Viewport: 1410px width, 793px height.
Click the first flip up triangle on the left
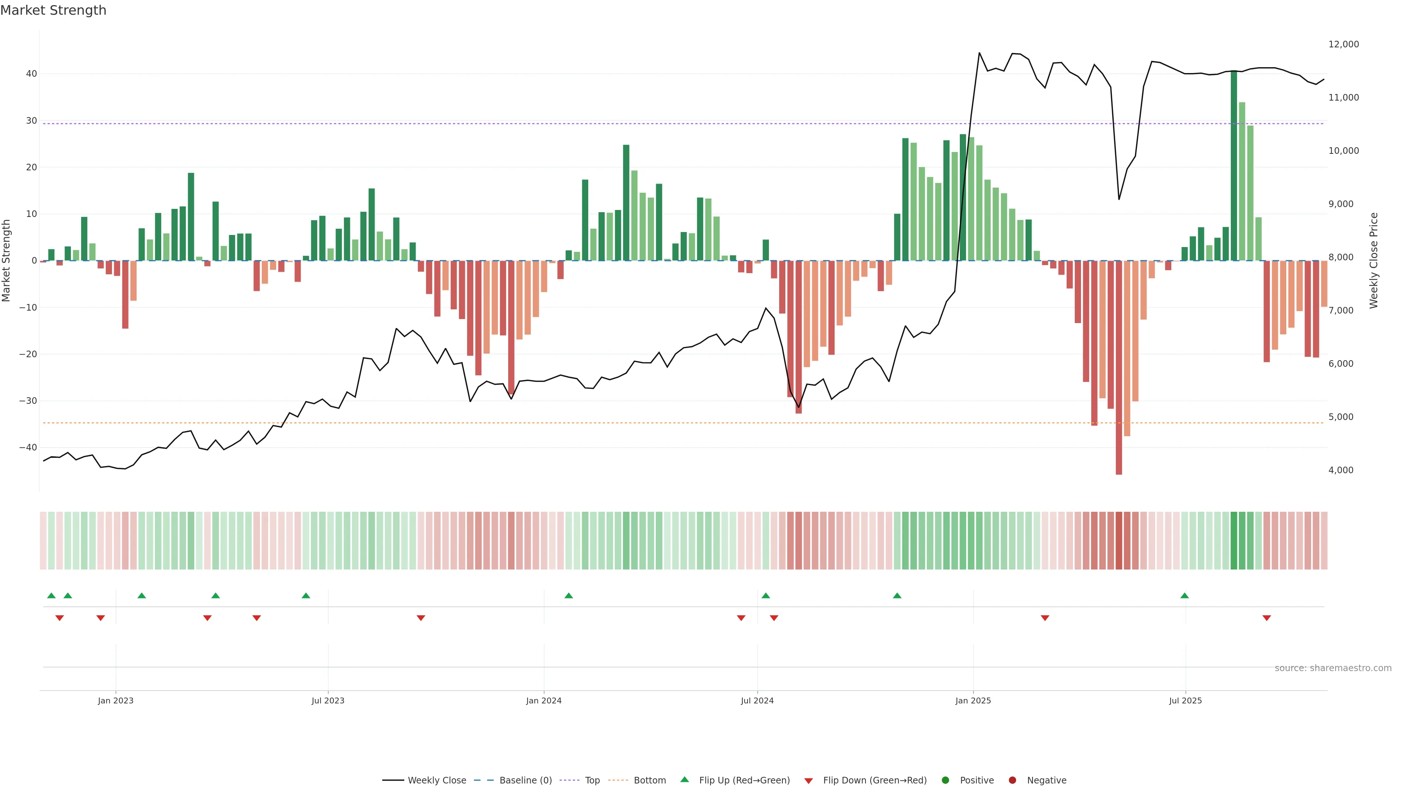51,595
